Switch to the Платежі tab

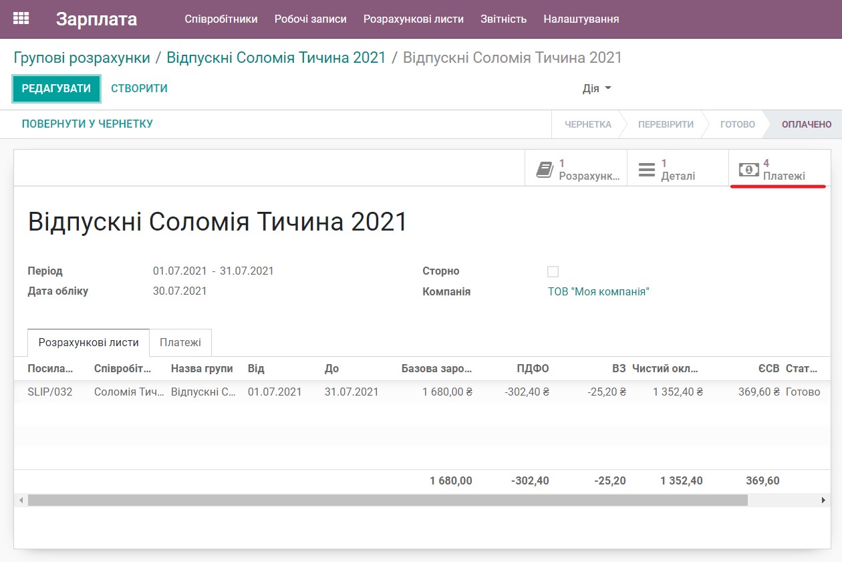[180, 342]
